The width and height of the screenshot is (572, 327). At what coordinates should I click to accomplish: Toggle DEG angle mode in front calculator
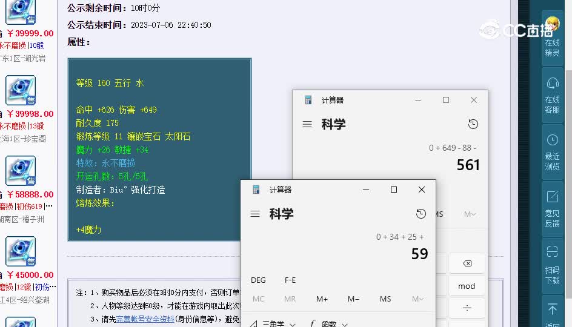pyautogui.click(x=258, y=280)
